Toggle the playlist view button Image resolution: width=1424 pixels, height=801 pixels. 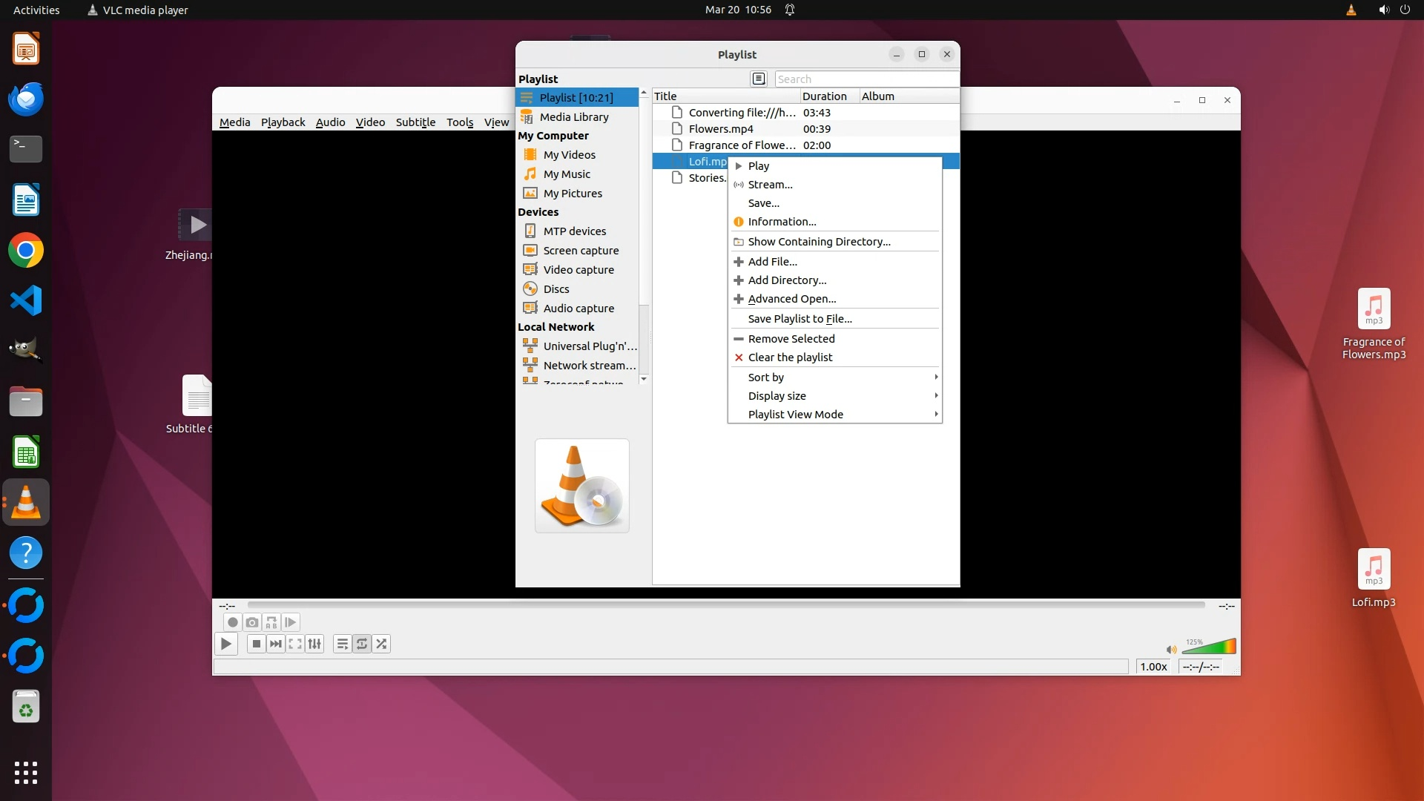[342, 644]
